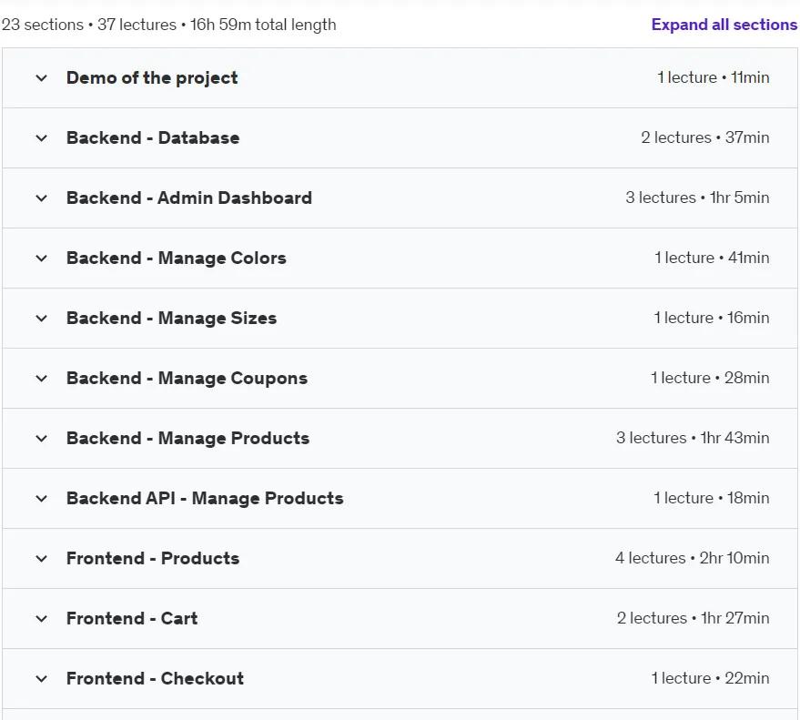Click the Backend - Manage Coupons chevron icon
This screenshot has height=720, width=800.
click(x=41, y=379)
